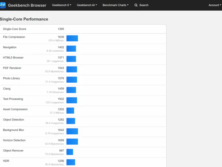Click the magnifying glass search icon
Viewport: 222px width, 167px height.
click(136, 5)
